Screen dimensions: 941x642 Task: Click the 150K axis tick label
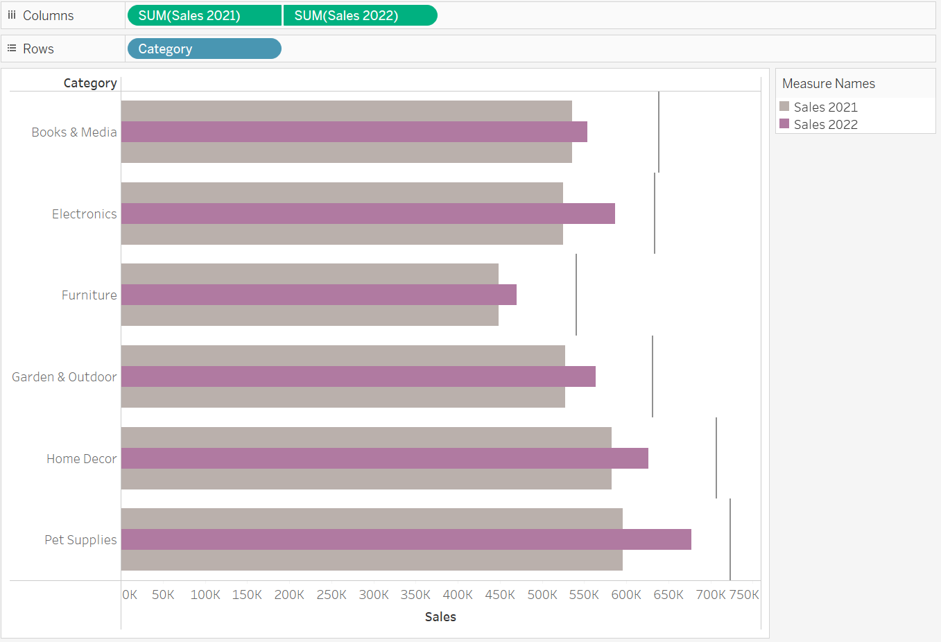(247, 594)
